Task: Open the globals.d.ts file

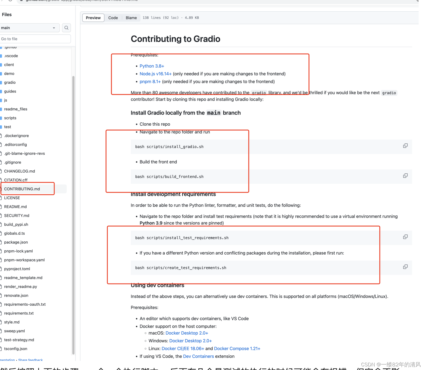Action: (x=14, y=233)
